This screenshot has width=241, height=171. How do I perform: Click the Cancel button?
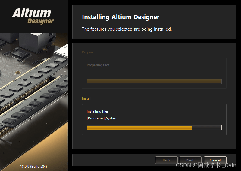pos(215,160)
